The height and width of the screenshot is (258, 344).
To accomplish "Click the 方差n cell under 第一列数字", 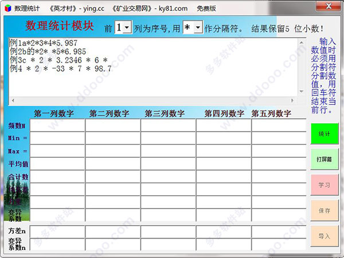I will 57,232.
